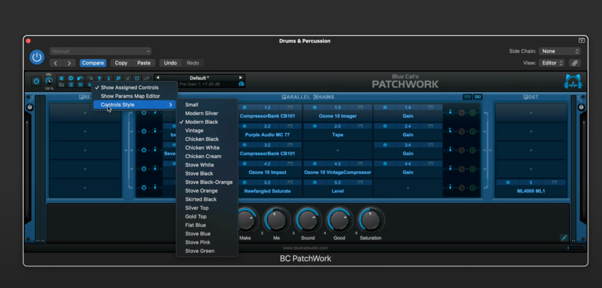Toggle the Logic plugin power button

click(37, 57)
